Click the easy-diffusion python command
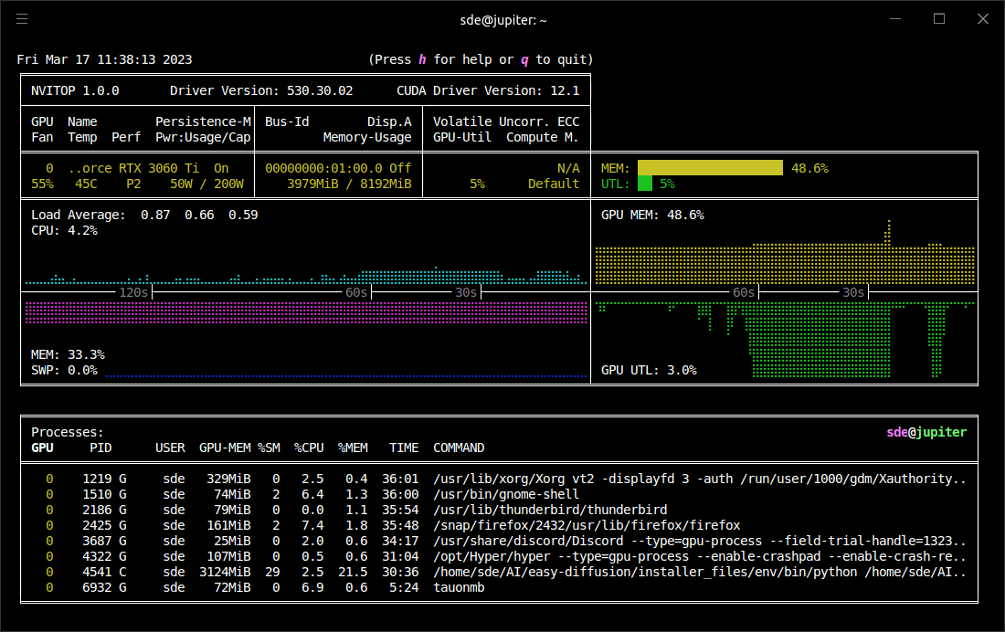 (x=699, y=572)
